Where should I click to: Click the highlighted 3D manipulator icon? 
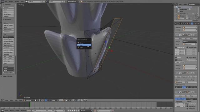46,100
